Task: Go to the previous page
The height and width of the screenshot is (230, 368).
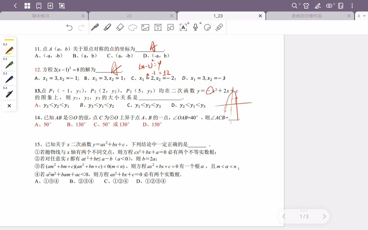Action: coord(284,216)
